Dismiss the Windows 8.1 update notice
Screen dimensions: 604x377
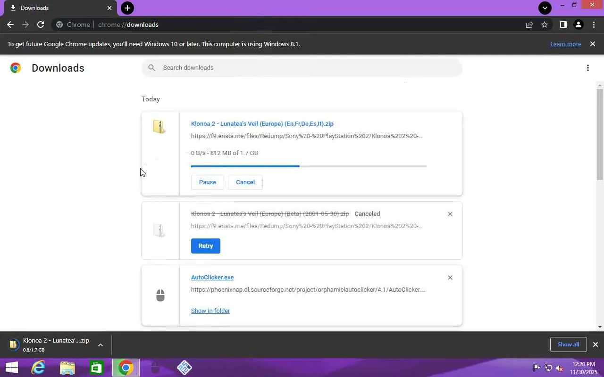(593, 44)
